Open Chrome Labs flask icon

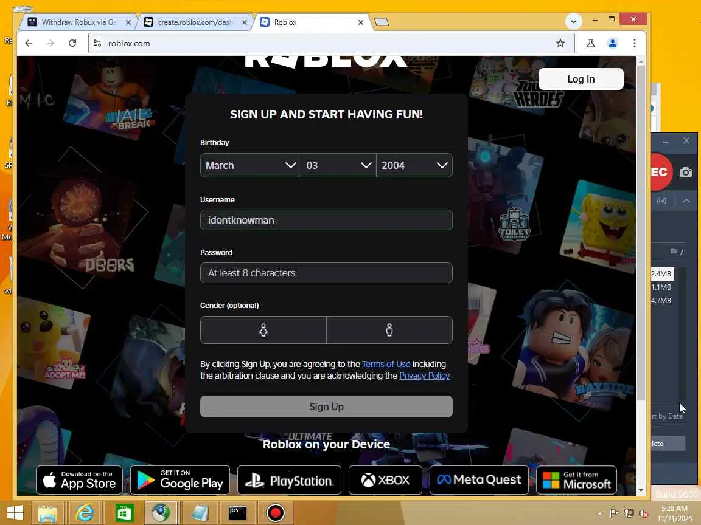pyautogui.click(x=591, y=43)
